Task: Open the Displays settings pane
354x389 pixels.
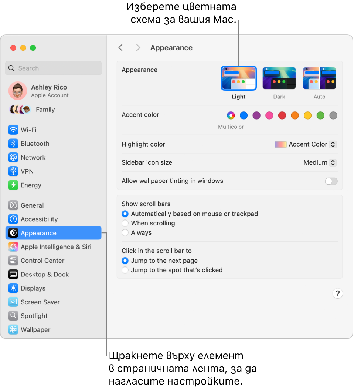Action: 33,288
